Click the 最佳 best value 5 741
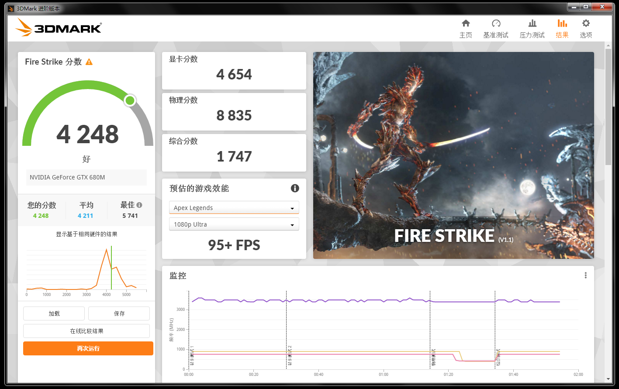The height and width of the screenshot is (389, 619). (x=130, y=216)
